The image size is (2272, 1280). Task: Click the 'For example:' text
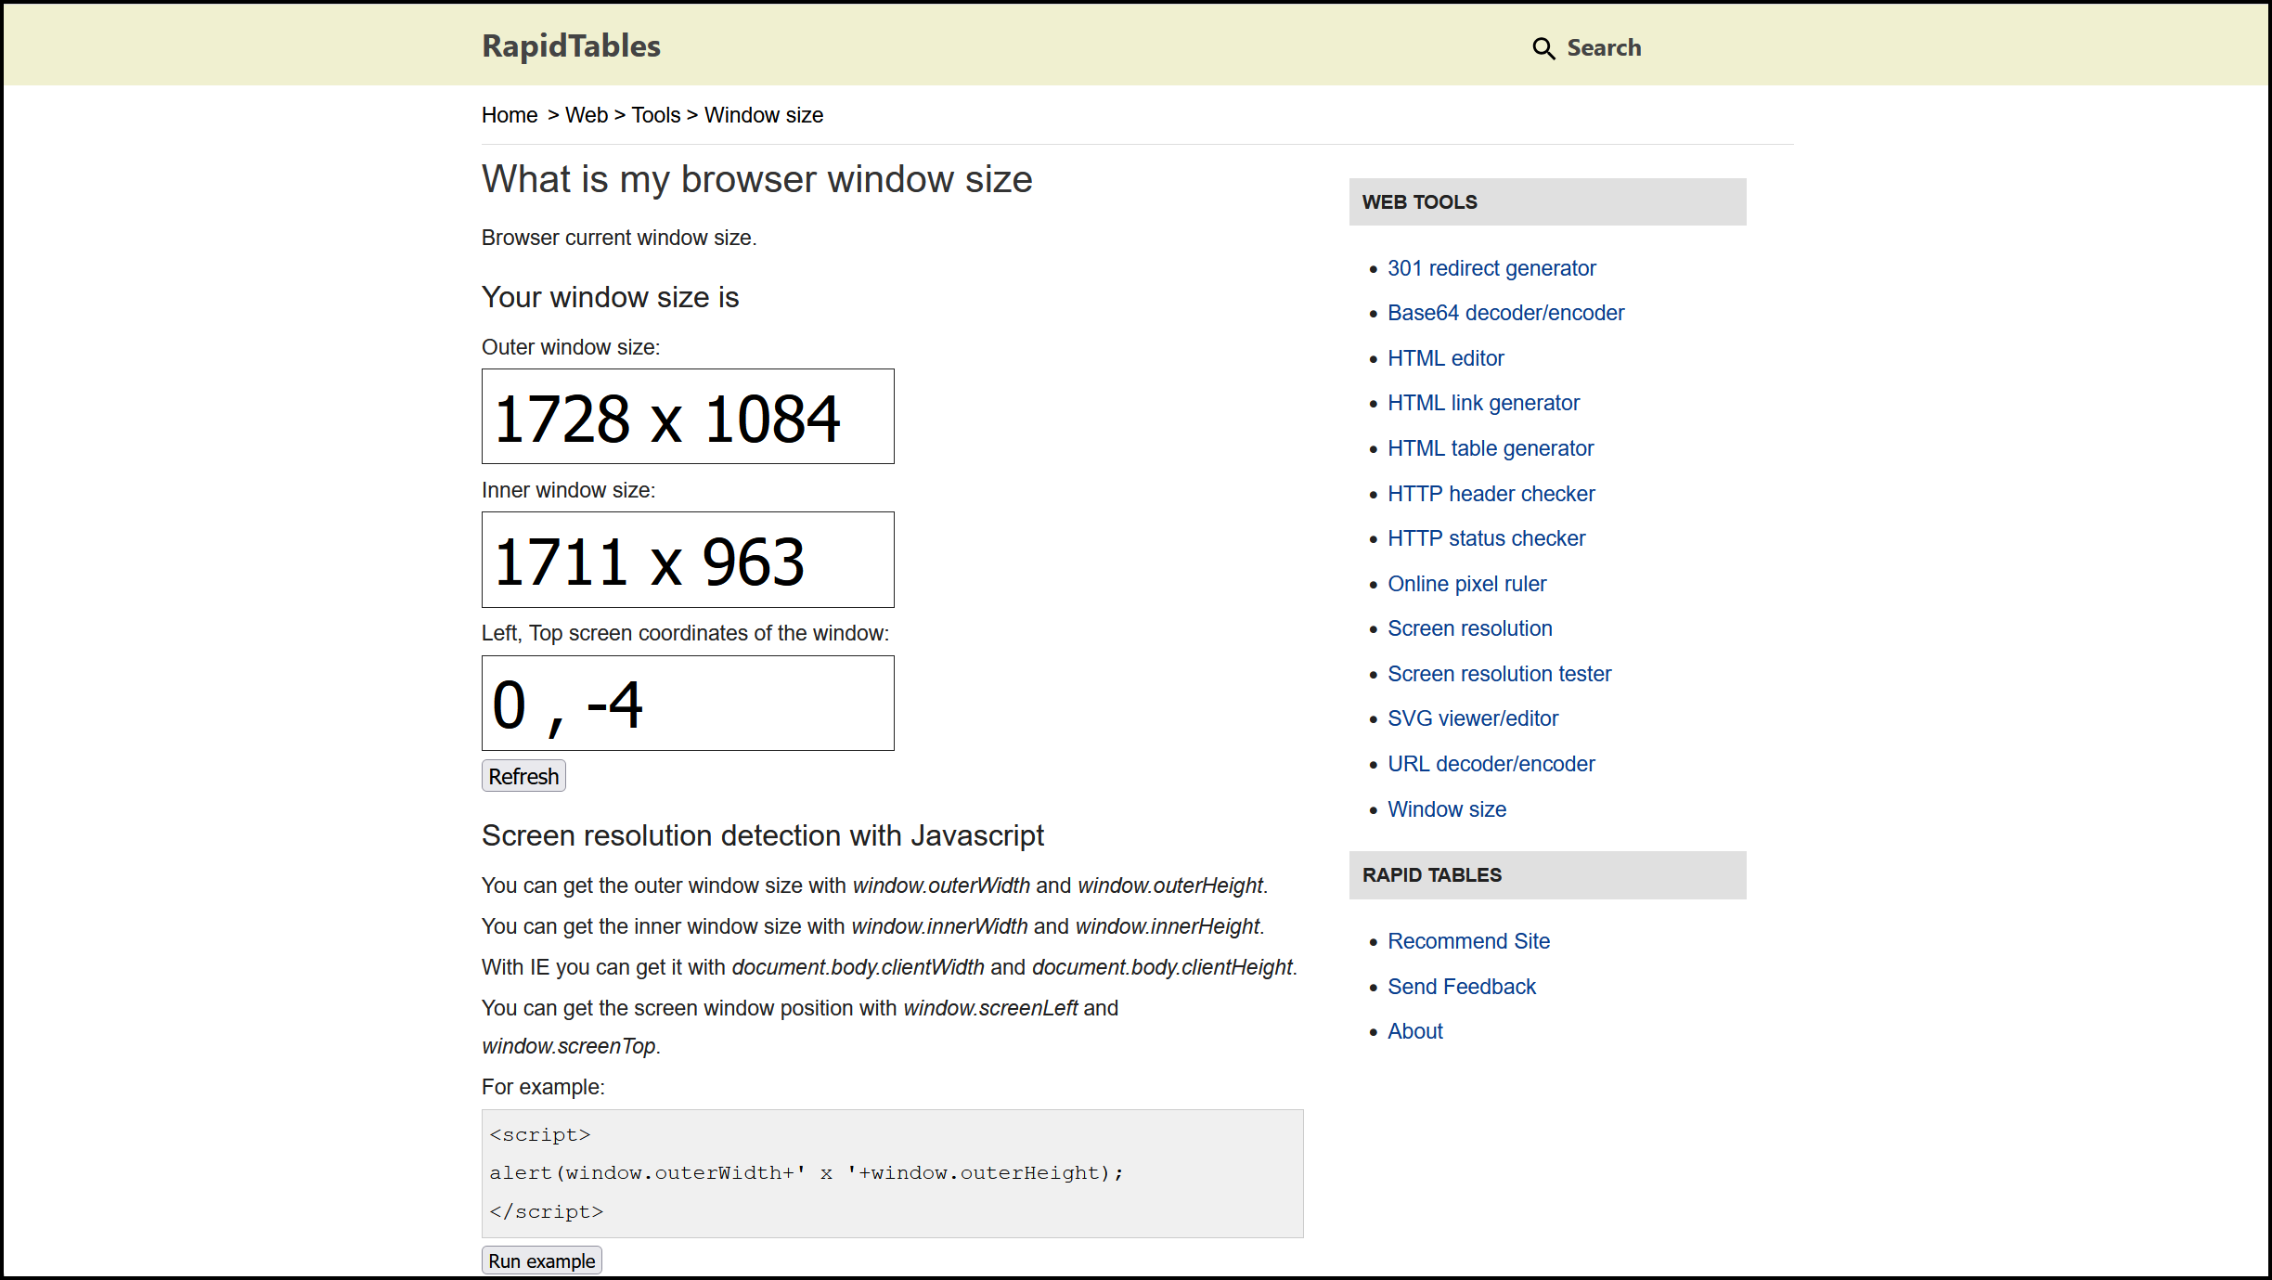point(543,1087)
